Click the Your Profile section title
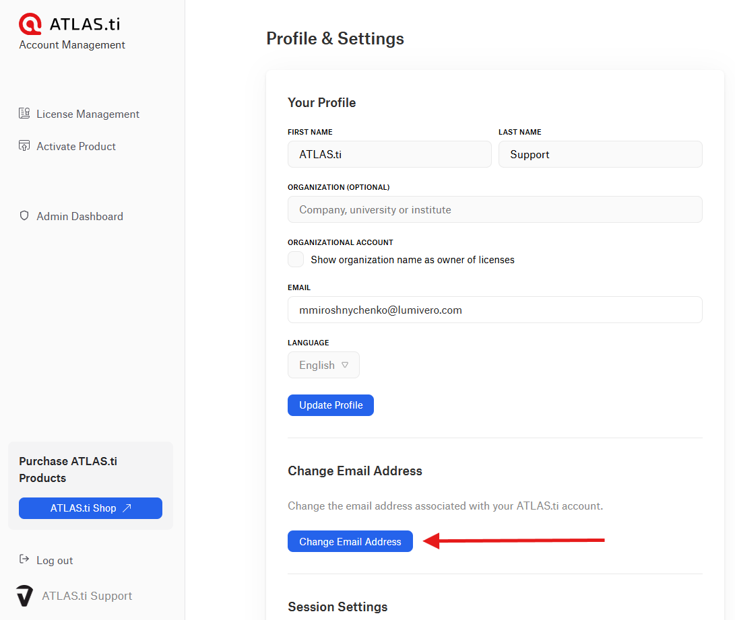The width and height of the screenshot is (735, 620). [x=321, y=102]
